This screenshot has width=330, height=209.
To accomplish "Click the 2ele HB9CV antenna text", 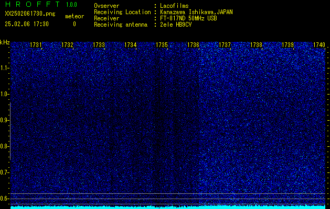I will (176, 25).
